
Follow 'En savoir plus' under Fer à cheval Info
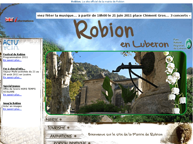coord(12,77)
